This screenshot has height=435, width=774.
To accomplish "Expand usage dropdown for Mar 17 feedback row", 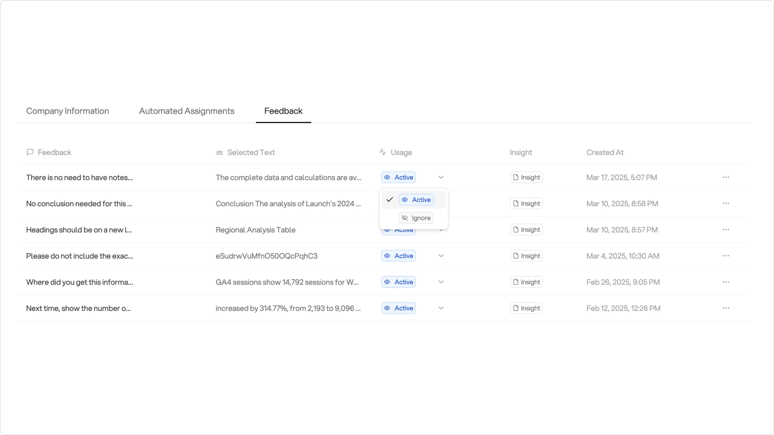I will 441,177.
